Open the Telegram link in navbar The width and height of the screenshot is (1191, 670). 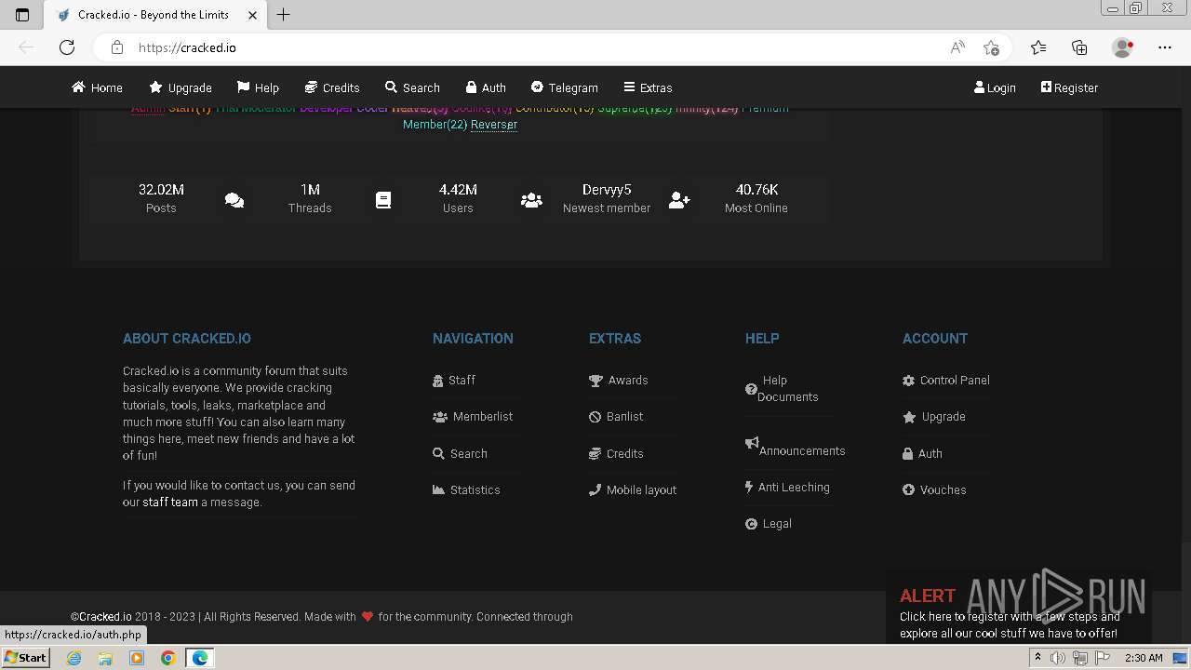tap(564, 87)
